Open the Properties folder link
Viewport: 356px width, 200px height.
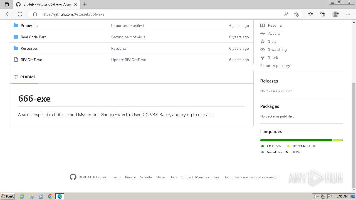[x=29, y=26]
